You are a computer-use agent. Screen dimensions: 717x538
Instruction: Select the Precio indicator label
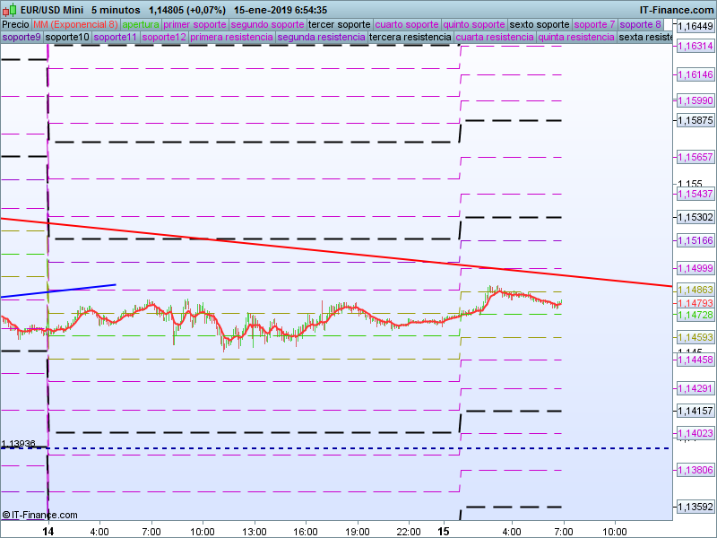click(15, 24)
